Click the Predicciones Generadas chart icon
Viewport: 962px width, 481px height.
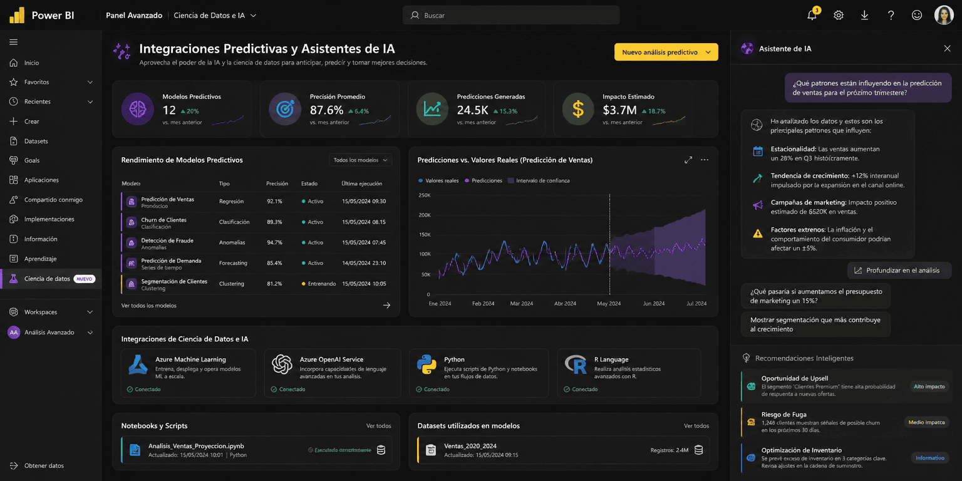point(432,109)
